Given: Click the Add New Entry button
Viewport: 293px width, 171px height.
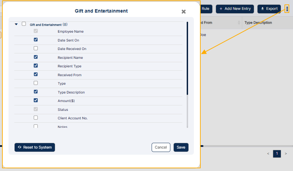Looking at the screenshot, I should pyautogui.click(x=235, y=9).
